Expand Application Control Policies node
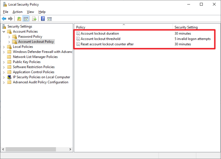This screenshot has height=159, width=221. coord(4,72)
